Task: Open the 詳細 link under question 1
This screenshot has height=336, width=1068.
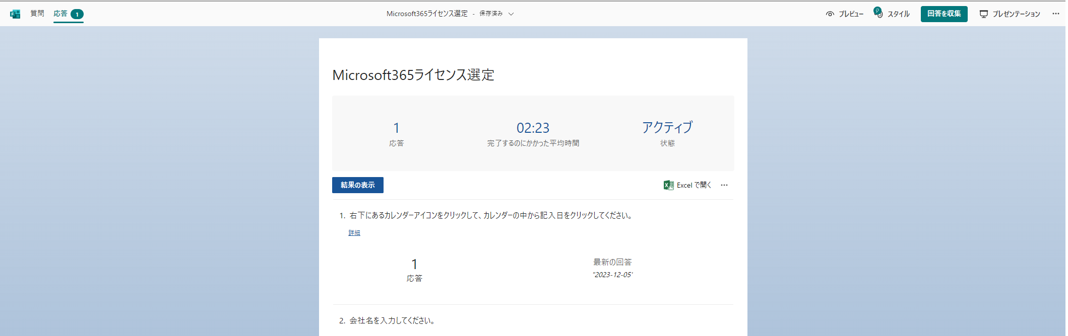Action: [354, 233]
